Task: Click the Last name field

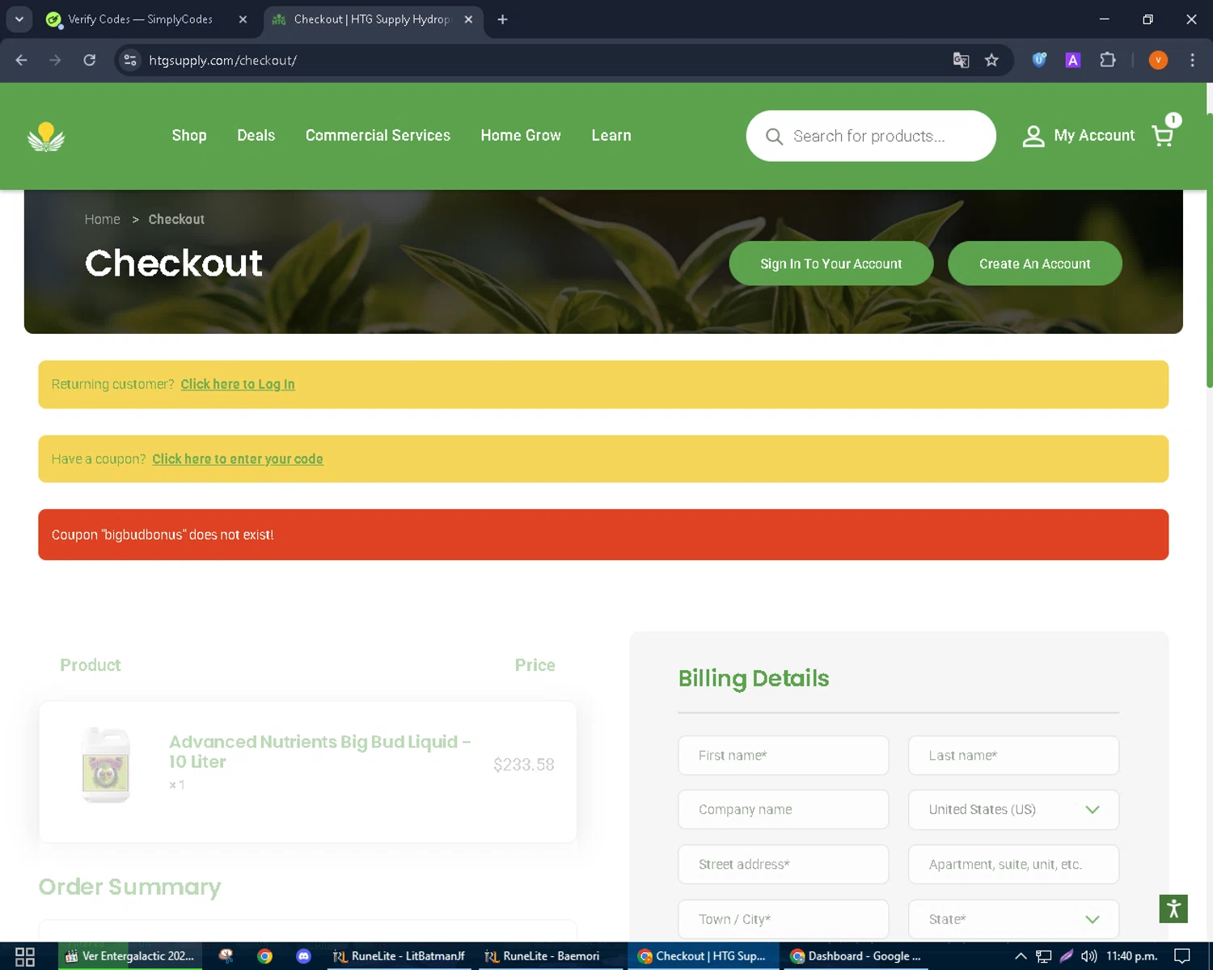Action: pyautogui.click(x=1013, y=756)
